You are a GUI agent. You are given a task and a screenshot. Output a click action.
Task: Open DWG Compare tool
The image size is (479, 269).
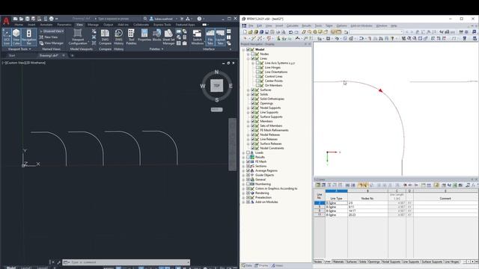point(105,37)
